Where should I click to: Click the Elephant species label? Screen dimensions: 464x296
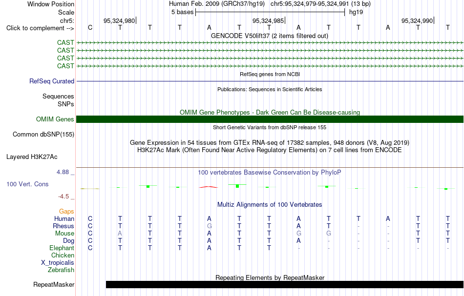pyautogui.click(x=62, y=248)
